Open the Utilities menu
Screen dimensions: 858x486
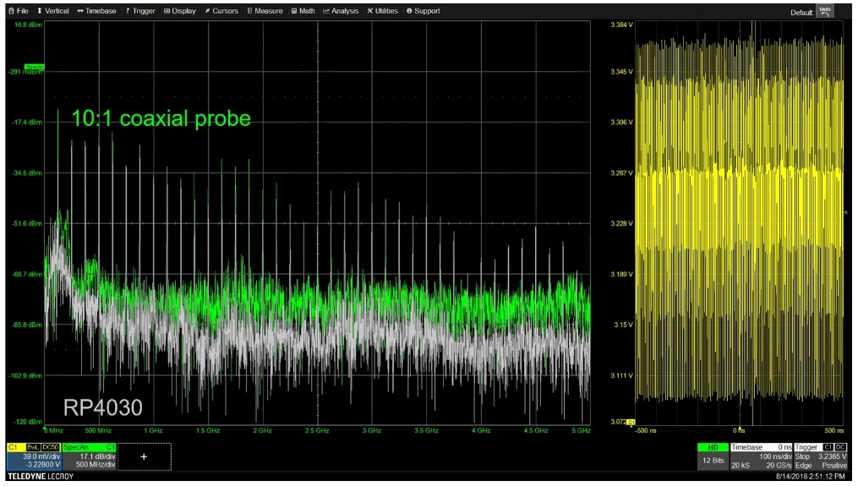coord(382,11)
